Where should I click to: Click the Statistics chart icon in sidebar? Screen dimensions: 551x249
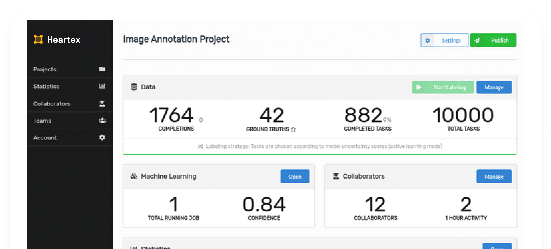click(102, 86)
